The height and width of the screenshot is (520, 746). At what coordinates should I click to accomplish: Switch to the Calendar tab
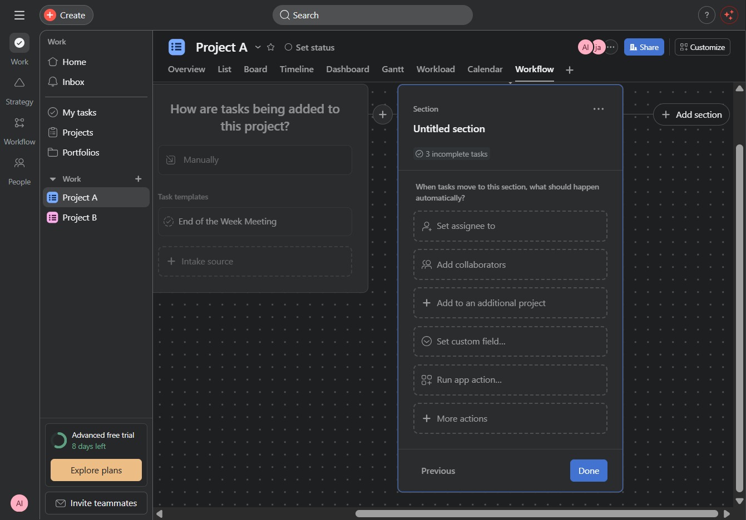(x=485, y=69)
